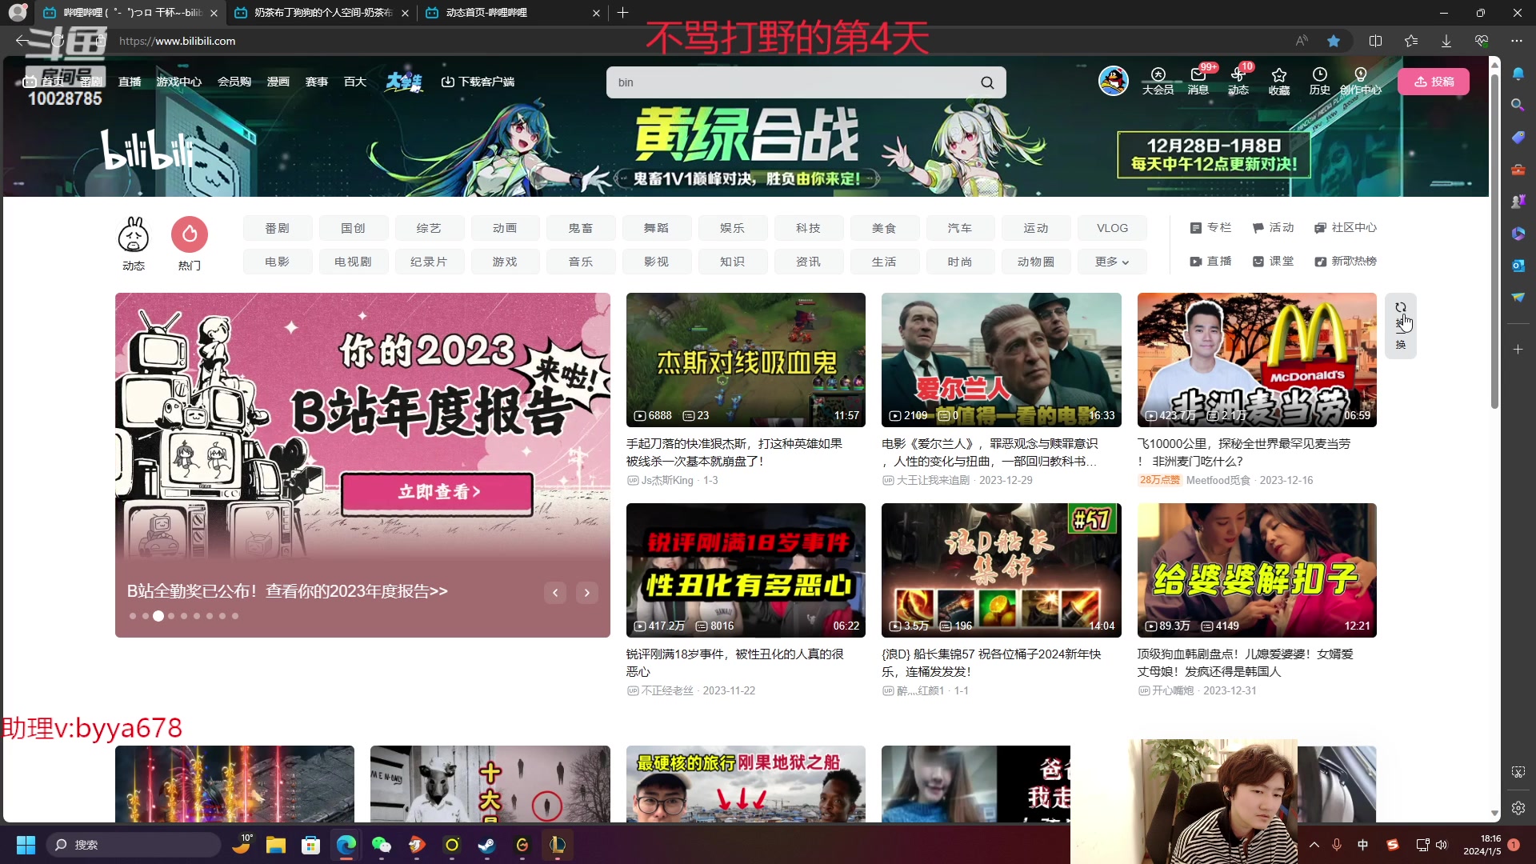Open the 纪录片 category button
The image size is (1536, 864).
pos(429,262)
